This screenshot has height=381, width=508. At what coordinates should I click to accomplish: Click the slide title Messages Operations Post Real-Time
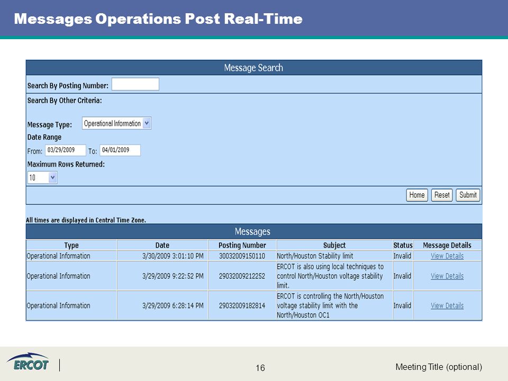(158, 19)
